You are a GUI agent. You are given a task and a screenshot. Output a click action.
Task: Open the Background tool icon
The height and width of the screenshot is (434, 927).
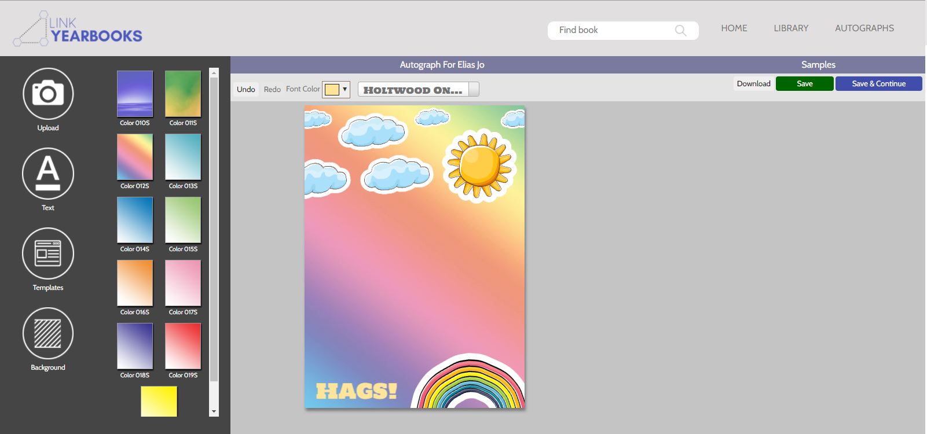(x=48, y=333)
